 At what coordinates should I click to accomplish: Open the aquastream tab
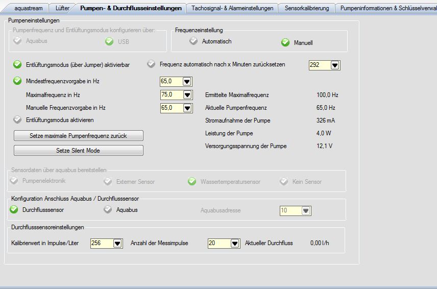pyautogui.click(x=29, y=8)
